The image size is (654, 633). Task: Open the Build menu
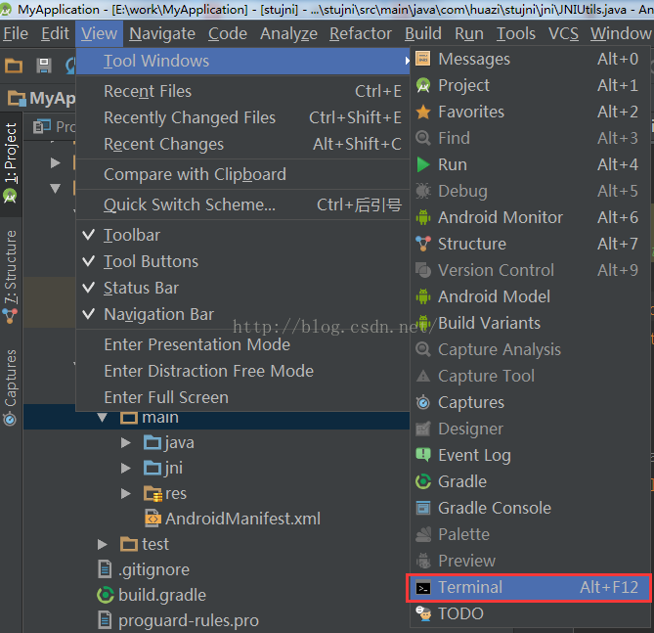[x=423, y=33]
